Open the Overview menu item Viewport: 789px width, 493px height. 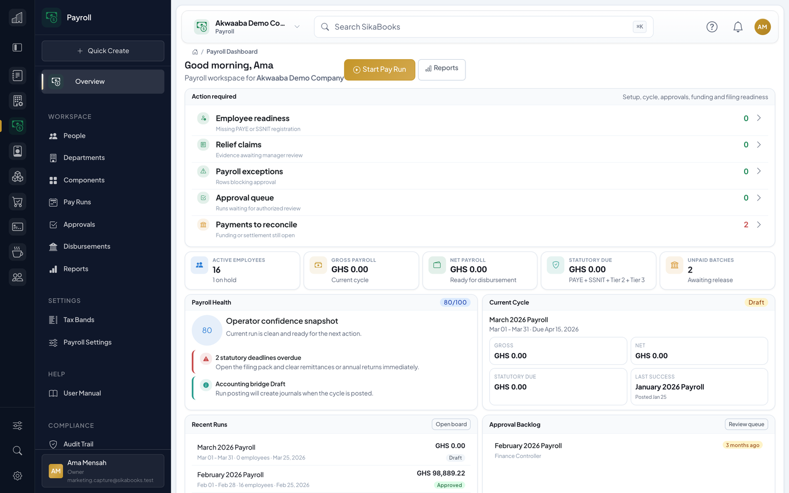pos(103,81)
